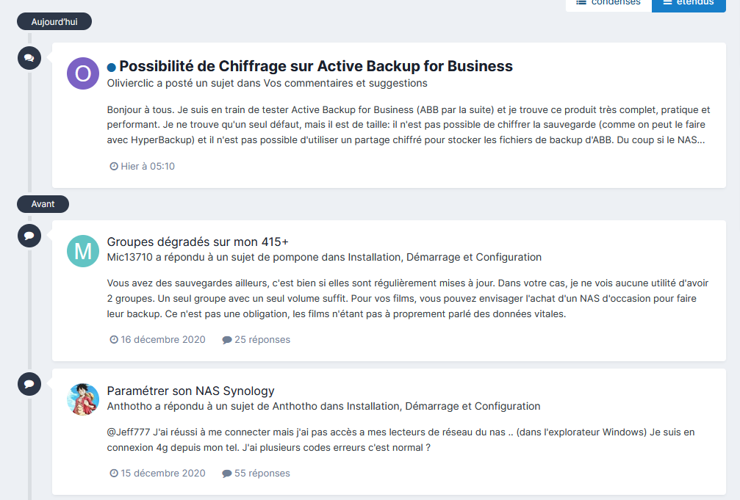Click the timeline comment icon beside Groupes dégradés
Screen dimensions: 740x500
point(29,236)
